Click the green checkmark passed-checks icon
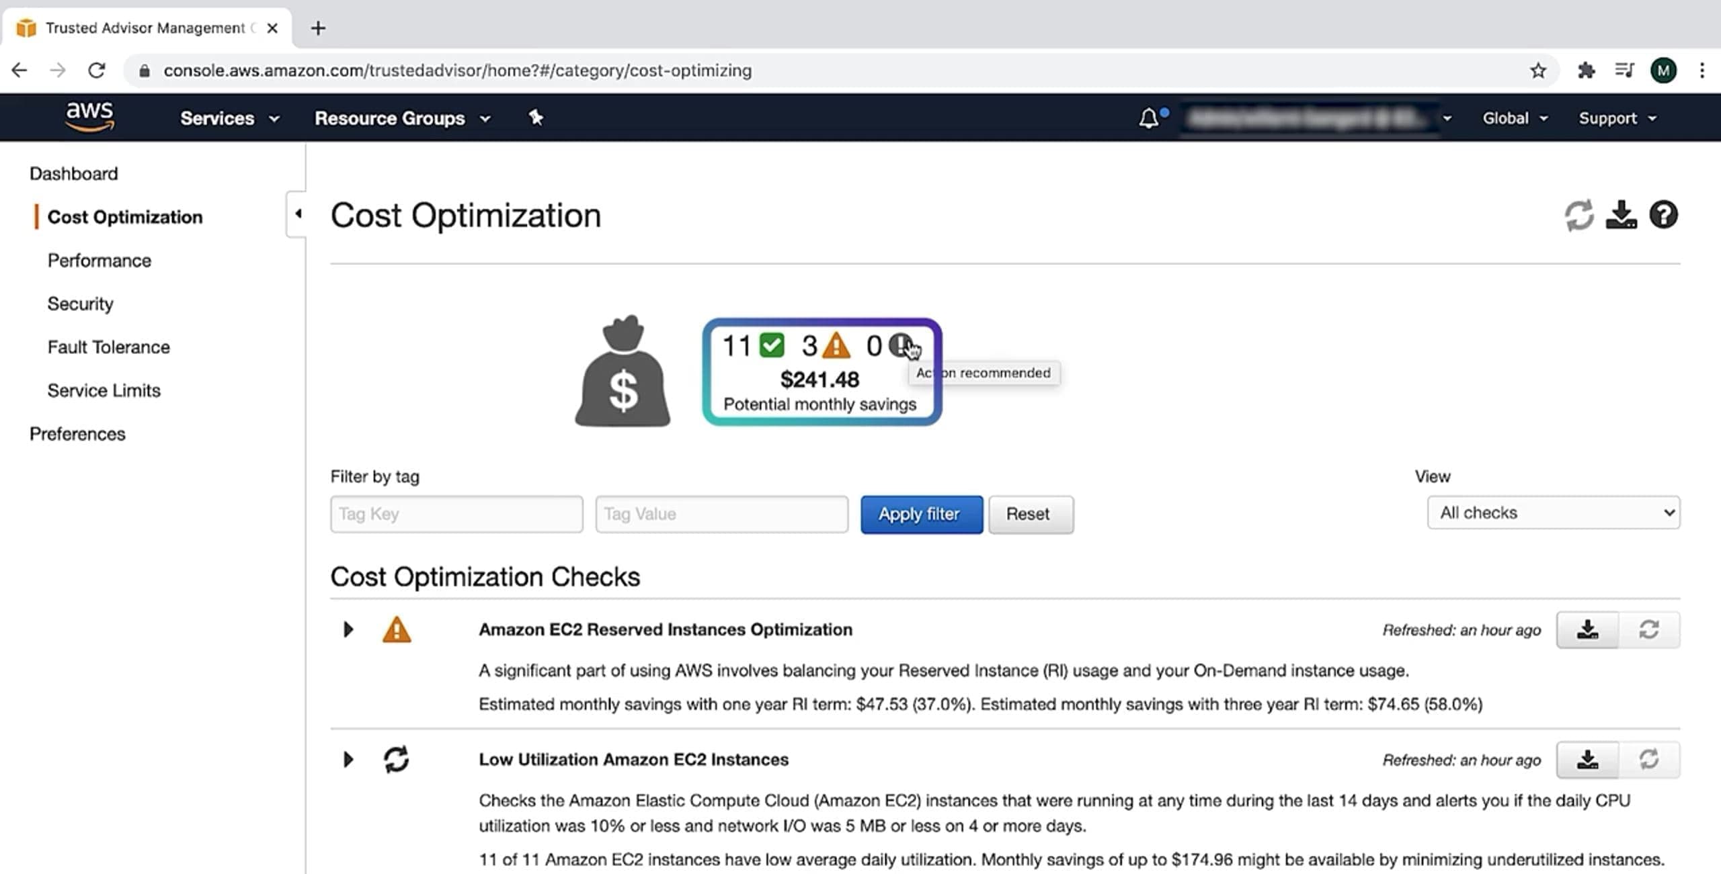Viewport: 1721px width, 874px height. [x=772, y=346]
